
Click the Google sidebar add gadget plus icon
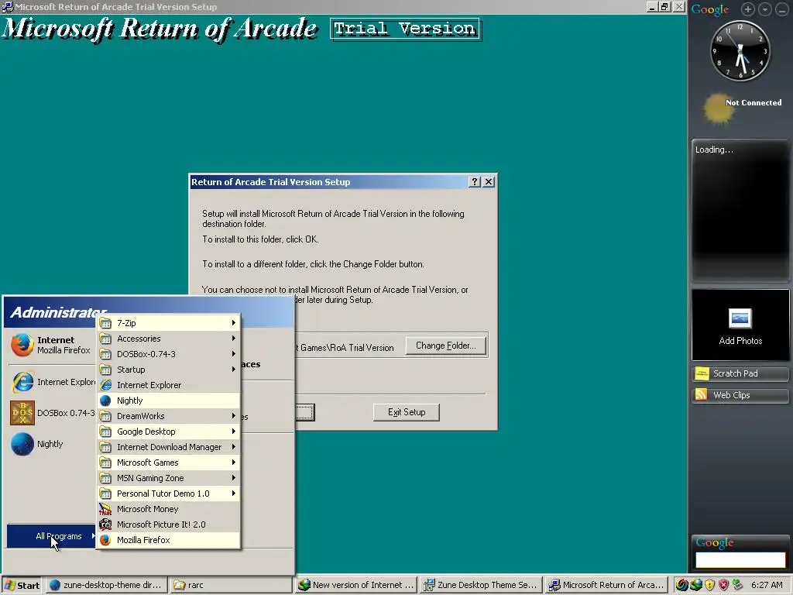[747, 9]
